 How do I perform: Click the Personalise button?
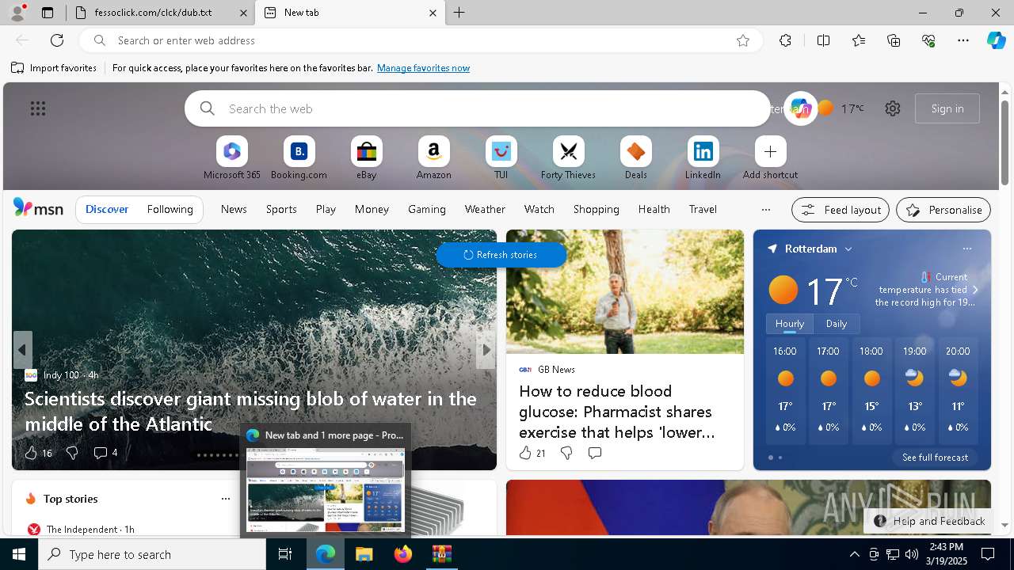943,210
